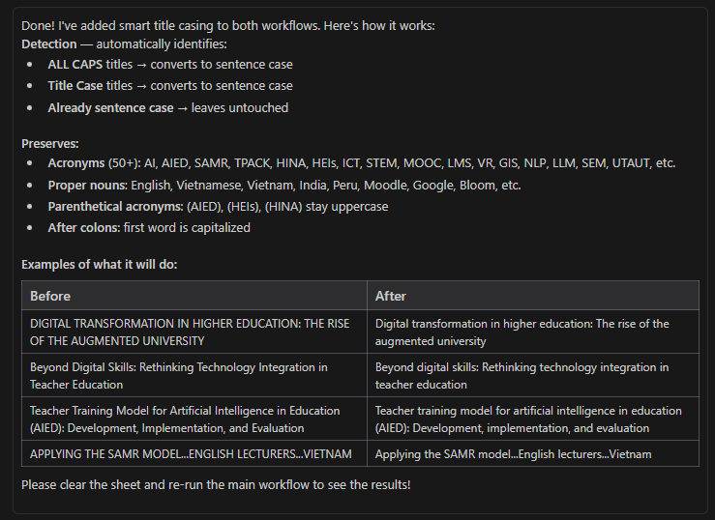715x520 pixels.
Task: Click the all-caps 'DIGITAL TRANSFORMATION IN HIGHER EDUCATION' cell
Action: (190, 332)
